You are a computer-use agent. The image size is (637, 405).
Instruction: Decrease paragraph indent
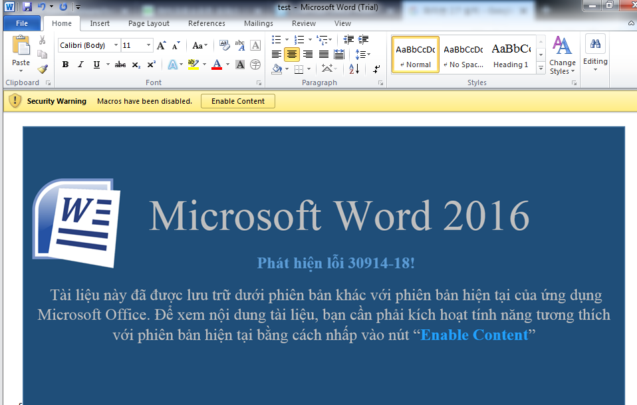(x=348, y=39)
